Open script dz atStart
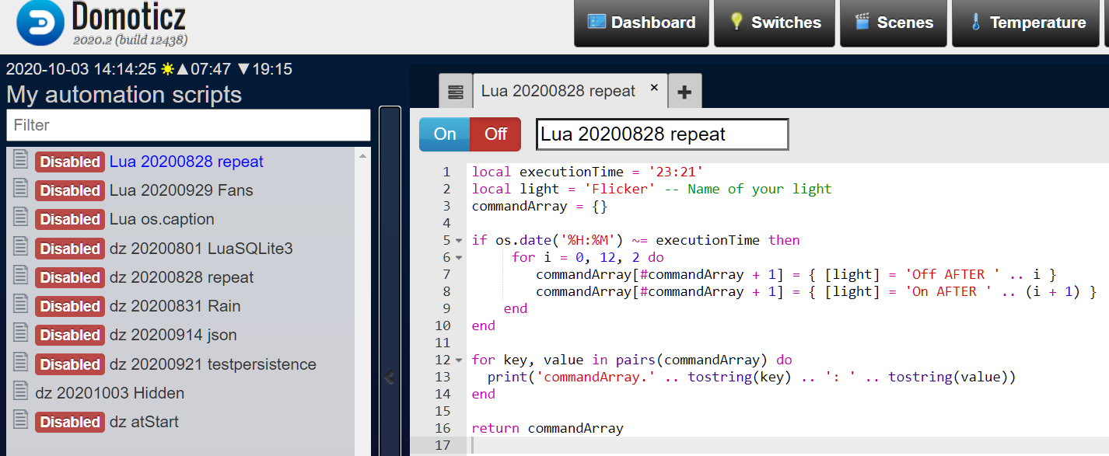This screenshot has width=1109, height=456. pos(144,422)
